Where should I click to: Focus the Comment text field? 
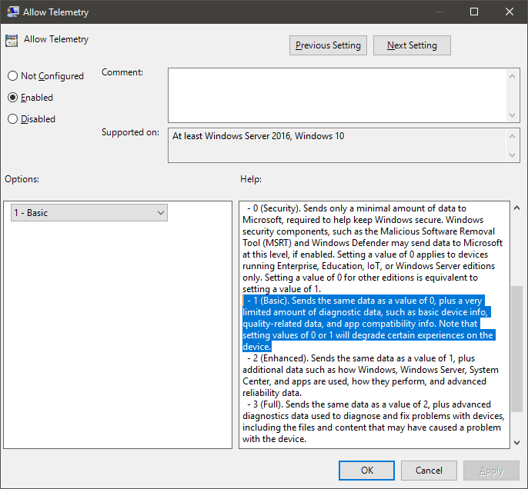pyautogui.click(x=337, y=95)
